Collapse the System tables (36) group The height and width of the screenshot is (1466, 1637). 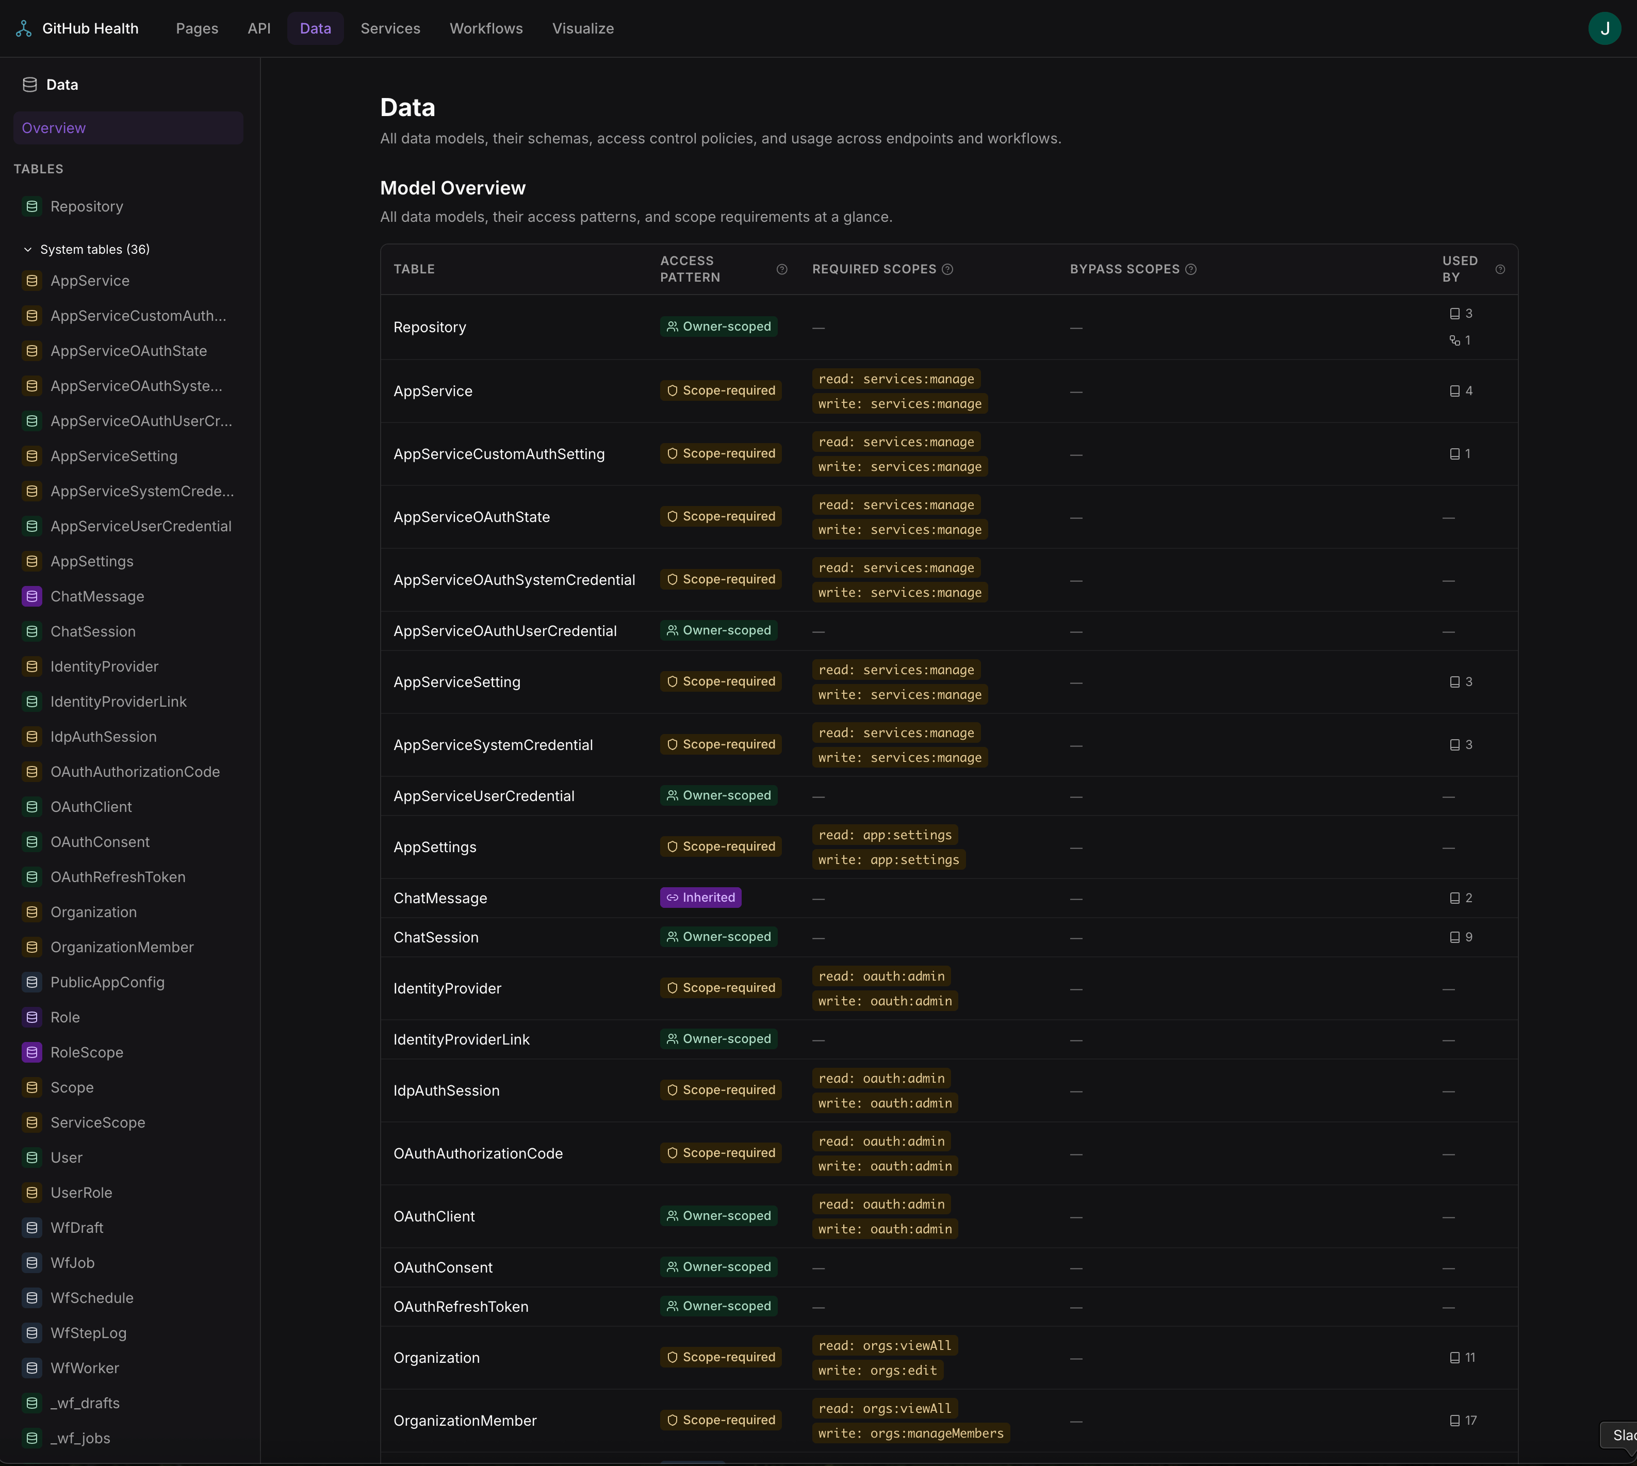(87, 250)
